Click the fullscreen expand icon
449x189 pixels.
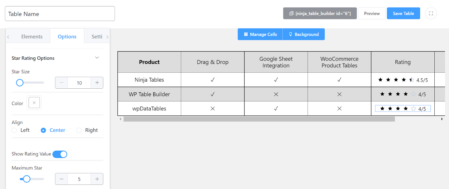click(431, 13)
